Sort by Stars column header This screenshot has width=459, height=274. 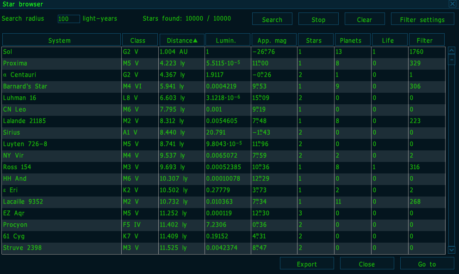[316, 40]
